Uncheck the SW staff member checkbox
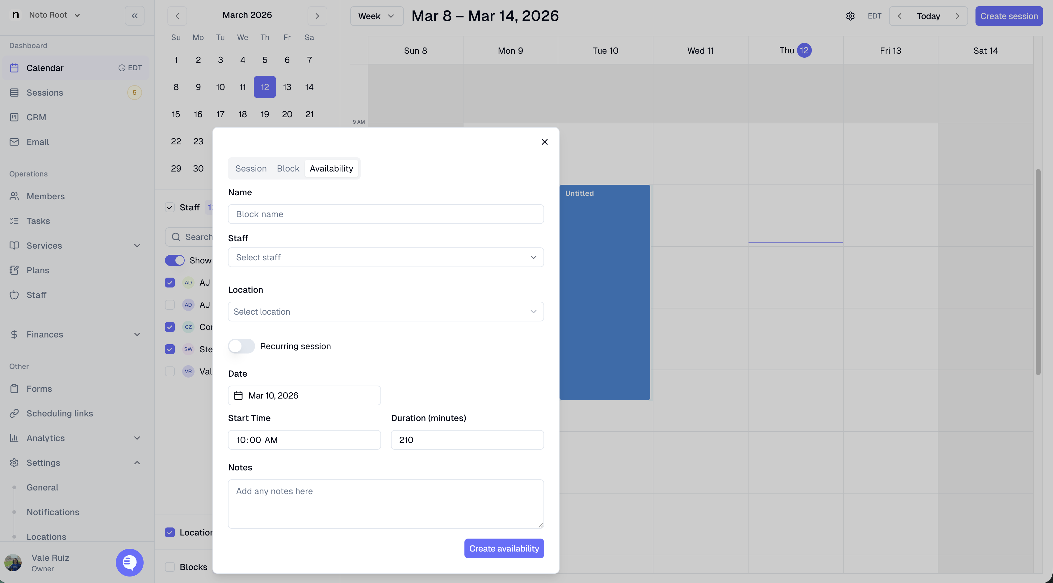1053x583 pixels. coord(170,349)
